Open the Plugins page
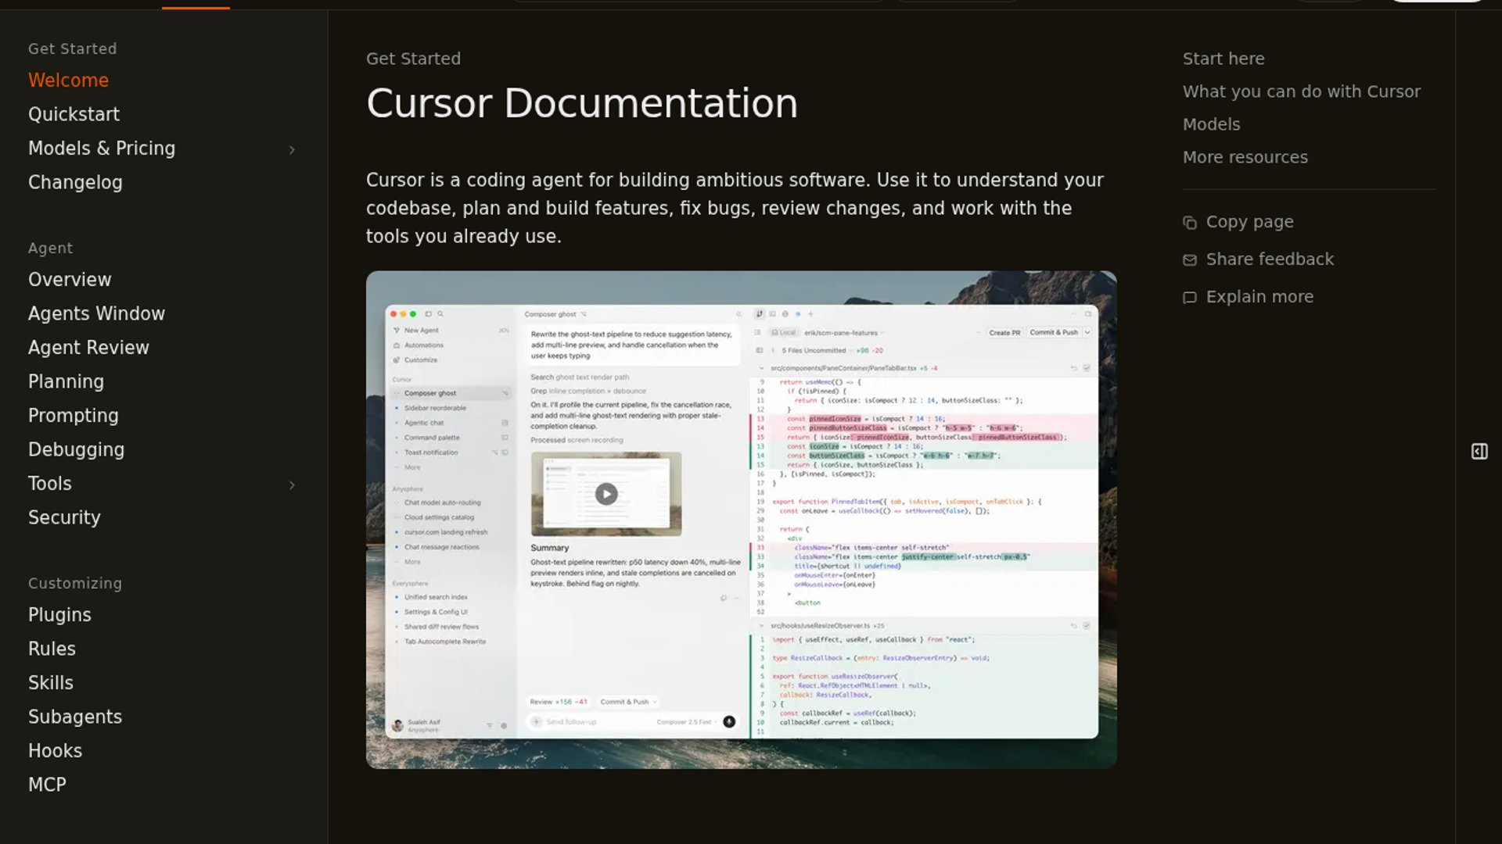 coord(59,615)
